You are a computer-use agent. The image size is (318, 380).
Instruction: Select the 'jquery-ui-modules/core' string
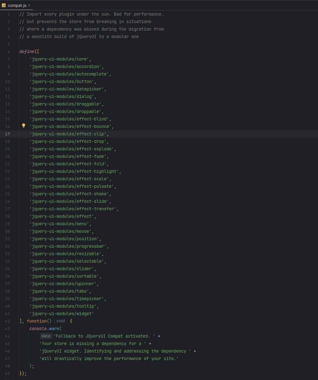pos(59,59)
